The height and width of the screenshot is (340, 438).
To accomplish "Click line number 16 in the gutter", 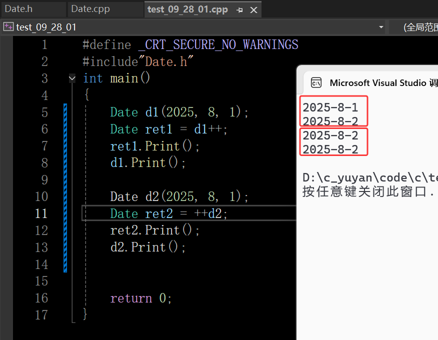I will tap(41, 298).
